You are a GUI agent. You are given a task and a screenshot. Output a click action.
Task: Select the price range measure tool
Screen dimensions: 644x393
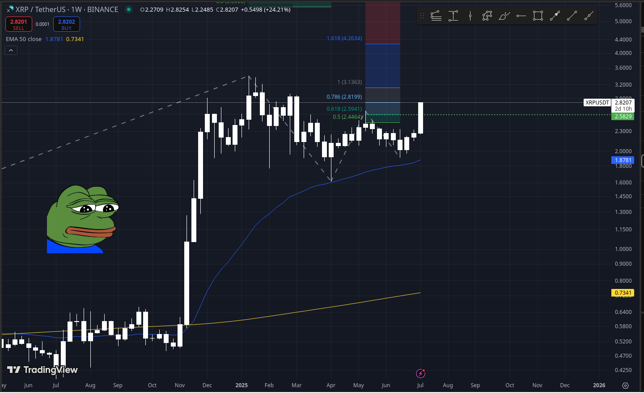click(453, 16)
